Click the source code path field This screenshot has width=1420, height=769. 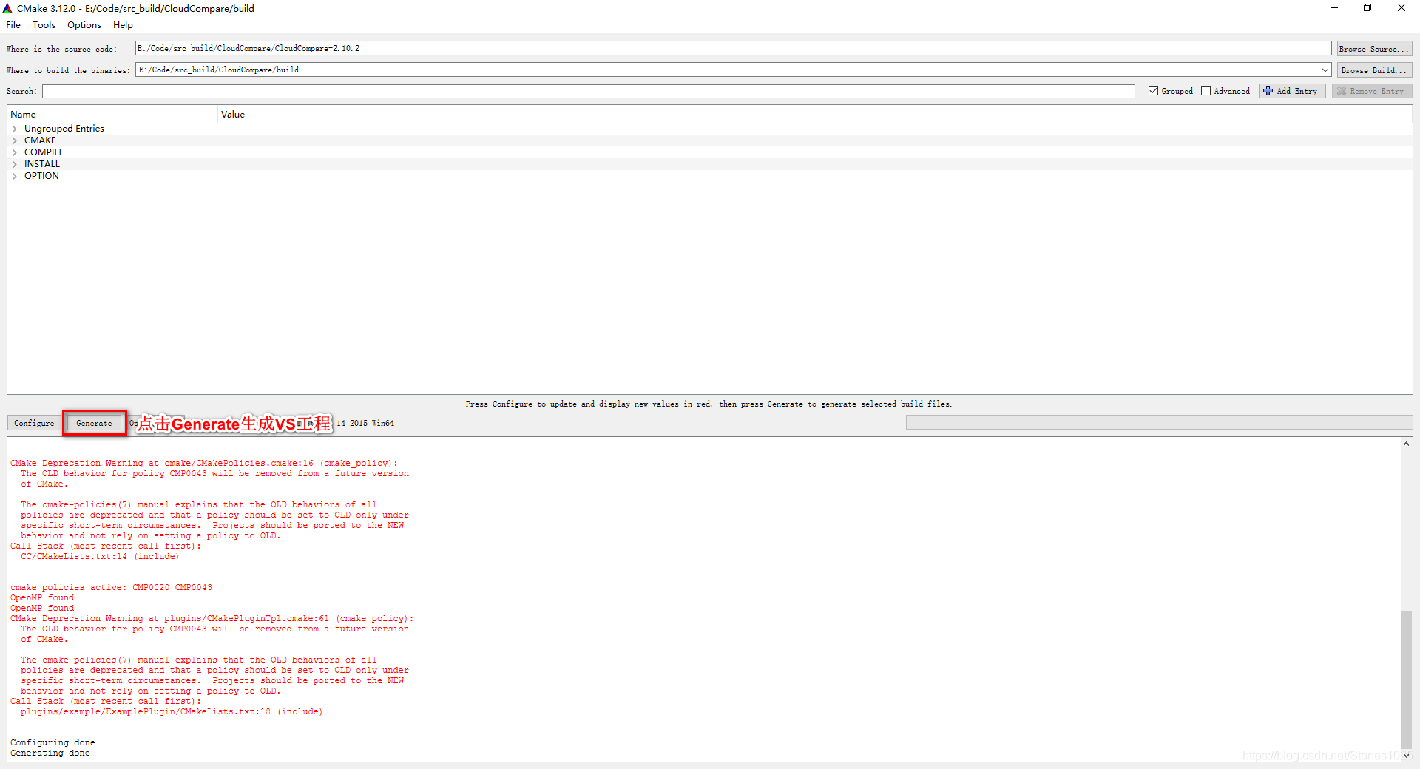(x=733, y=48)
